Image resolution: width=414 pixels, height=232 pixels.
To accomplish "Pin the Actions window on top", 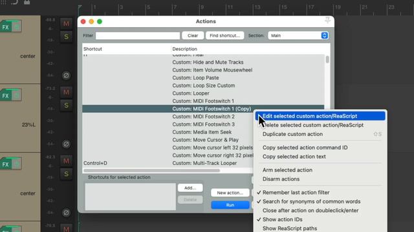I will pyautogui.click(x=327, y=20).
